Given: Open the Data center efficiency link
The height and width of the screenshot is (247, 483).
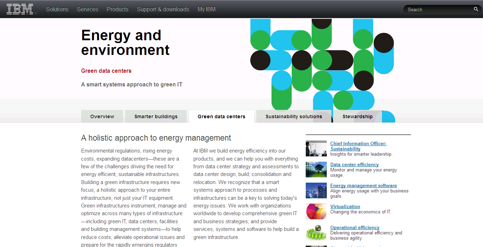Looking at the screenshot, I should pyautogui.click(x=355, y=164).
